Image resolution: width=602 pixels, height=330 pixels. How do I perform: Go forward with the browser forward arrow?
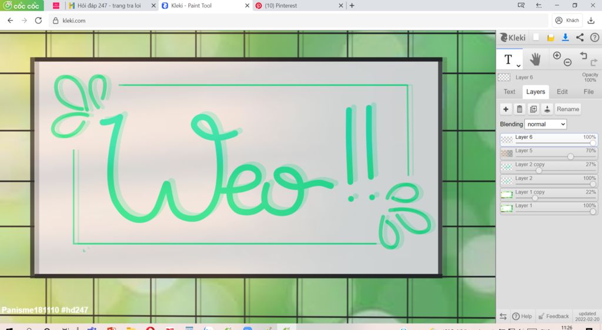pyautogui.click(x=24, y=21)
